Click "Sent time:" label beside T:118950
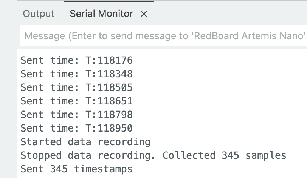Viewport: 307px width, 178px height. 50,128
